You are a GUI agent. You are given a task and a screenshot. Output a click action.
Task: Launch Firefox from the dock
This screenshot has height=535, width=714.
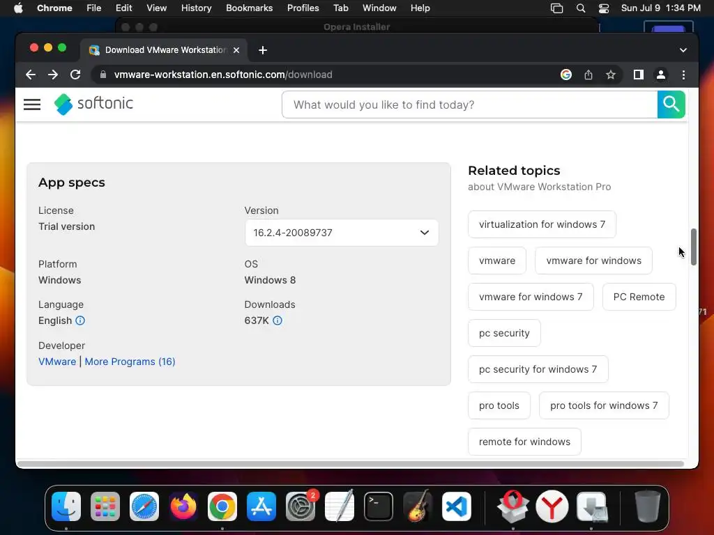point(183,506)
